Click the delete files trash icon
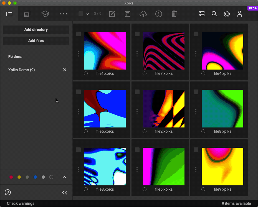 pyautogui.click(x=174, y=14)
